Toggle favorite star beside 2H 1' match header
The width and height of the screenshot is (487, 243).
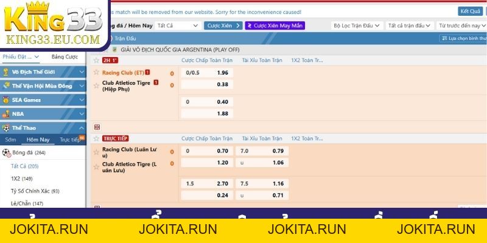pyautogui.click(x=96, y=60)
